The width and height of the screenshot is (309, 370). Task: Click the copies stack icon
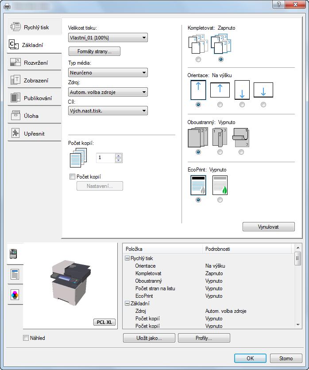pyautogui.click(x=78, y=158)
